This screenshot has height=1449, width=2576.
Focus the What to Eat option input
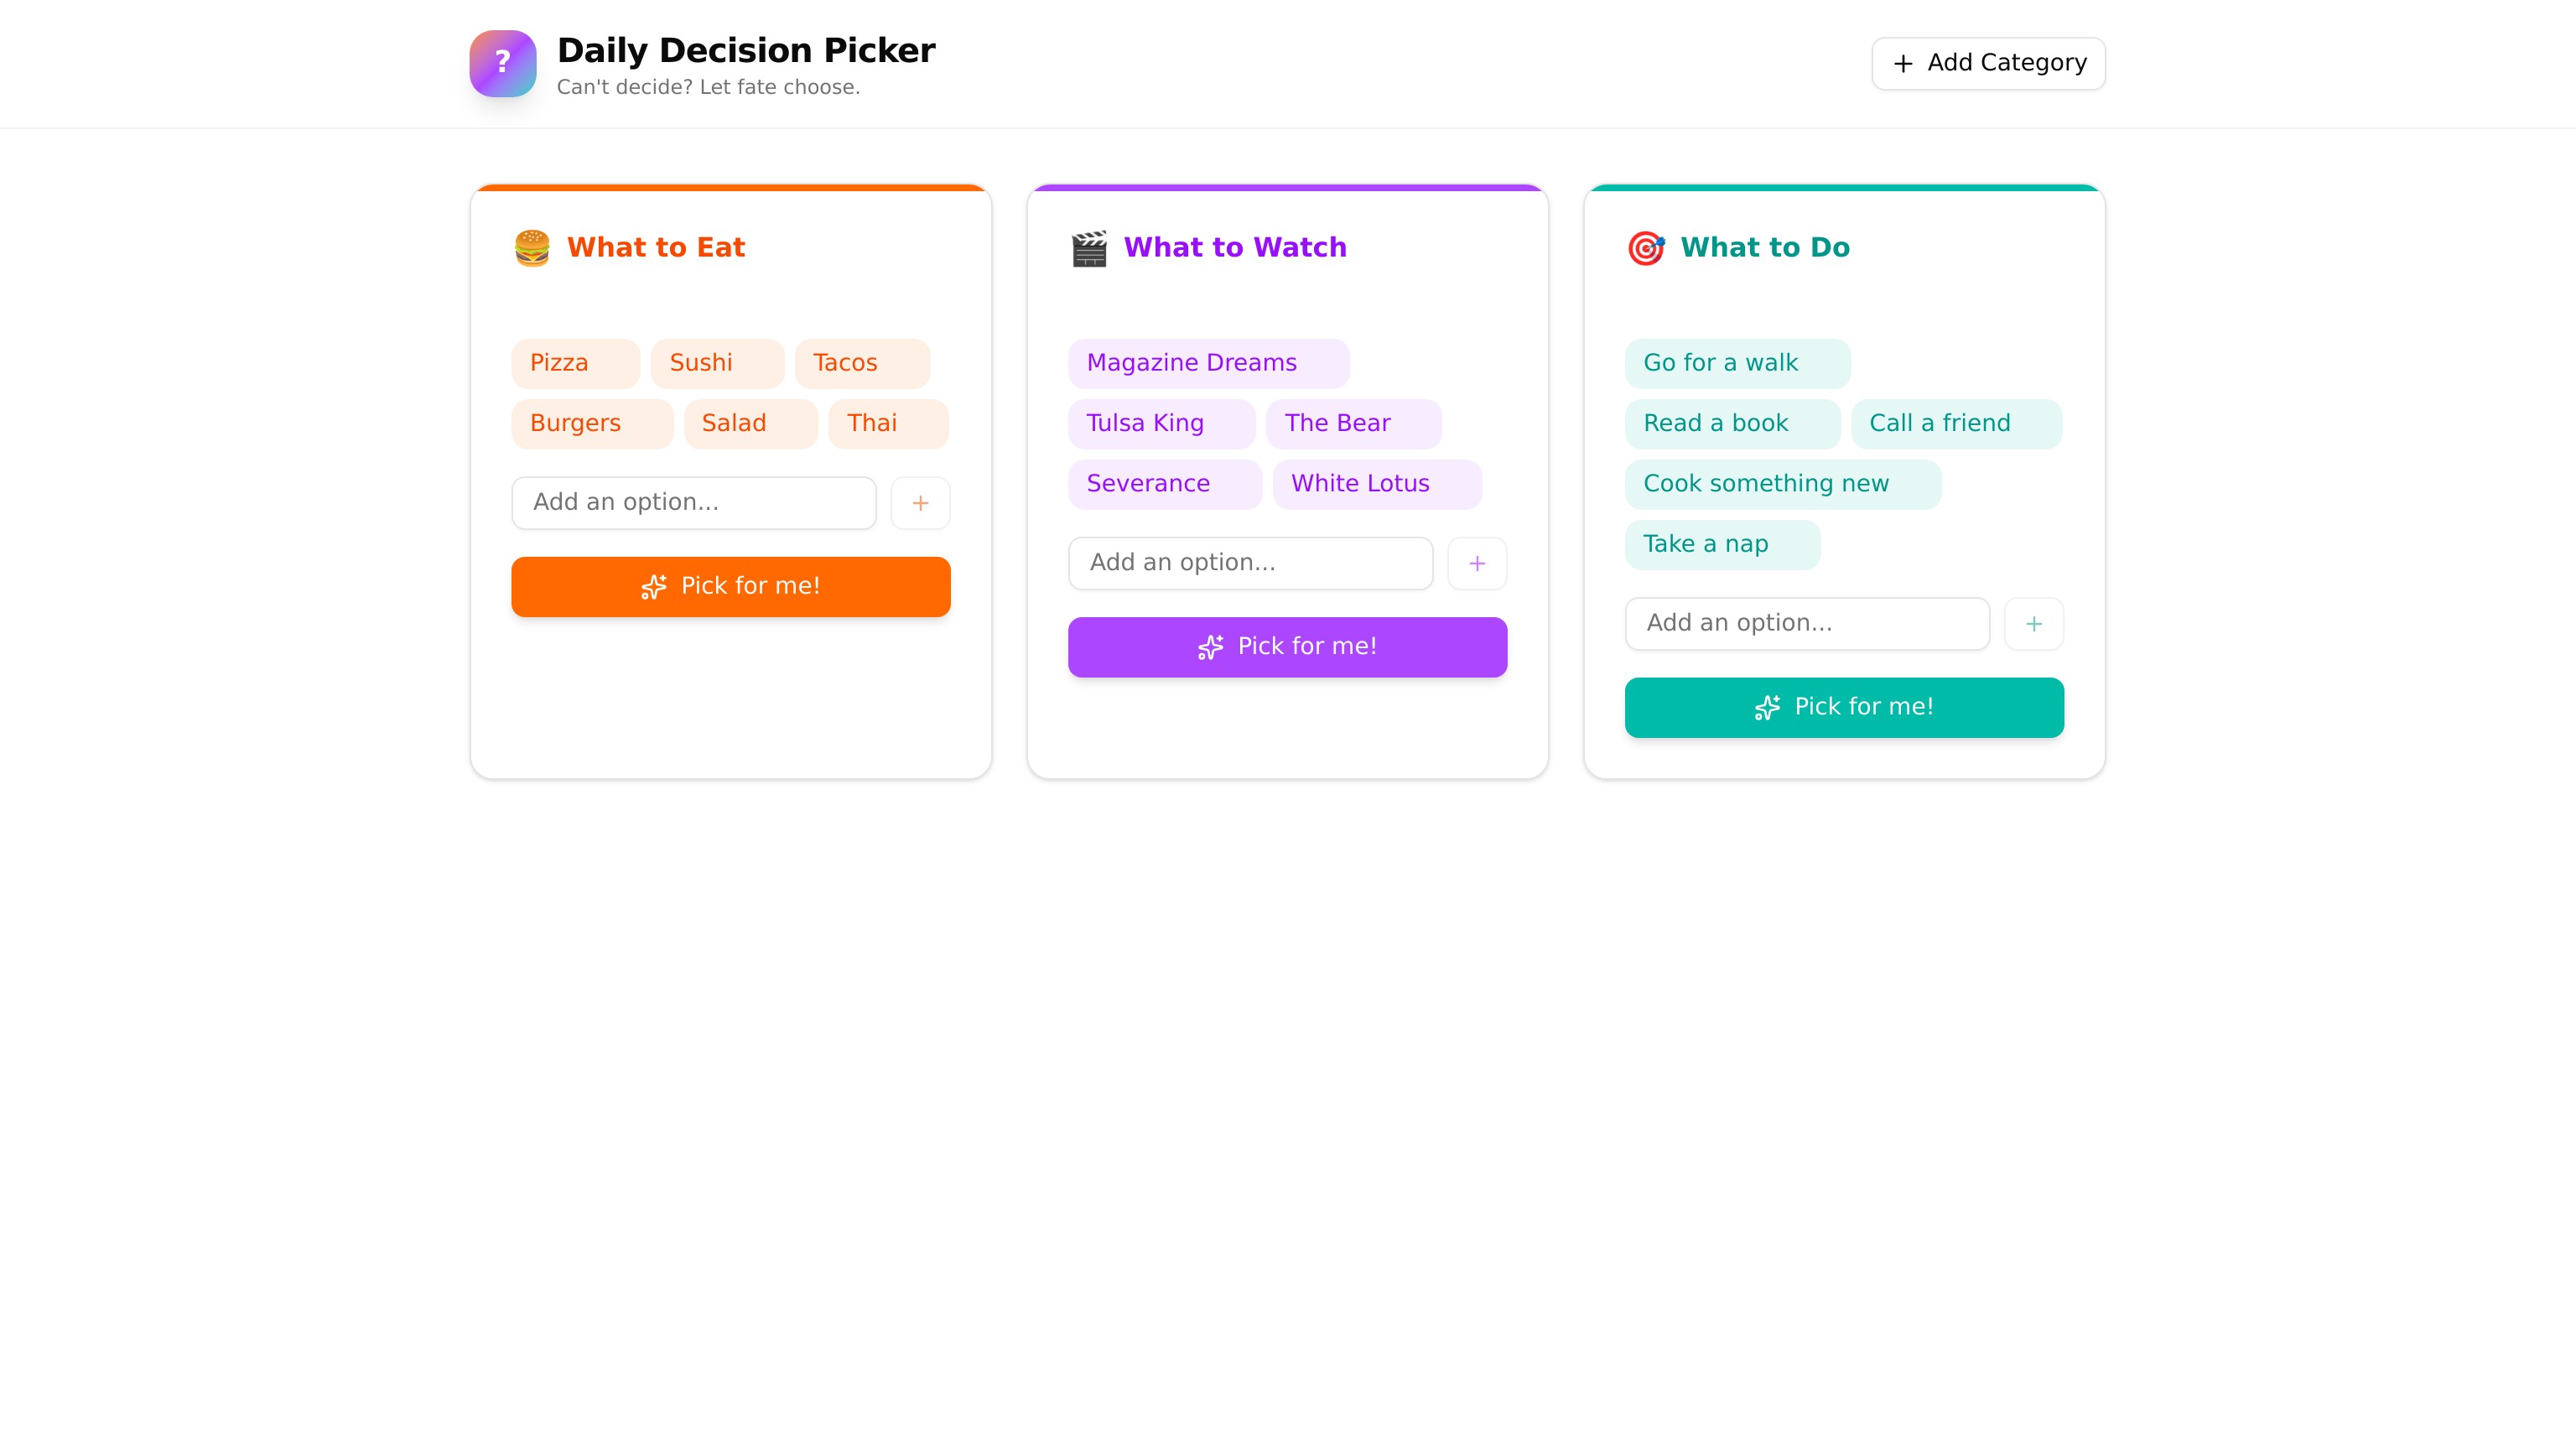click(693, 502)
